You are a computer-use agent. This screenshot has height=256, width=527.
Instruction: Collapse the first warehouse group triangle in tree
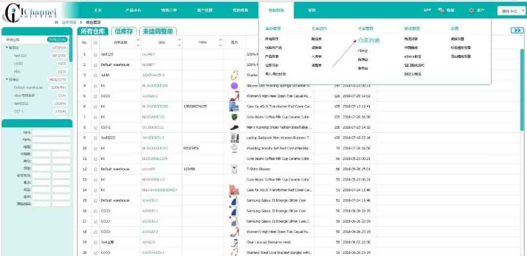click(x=7, y=48)
